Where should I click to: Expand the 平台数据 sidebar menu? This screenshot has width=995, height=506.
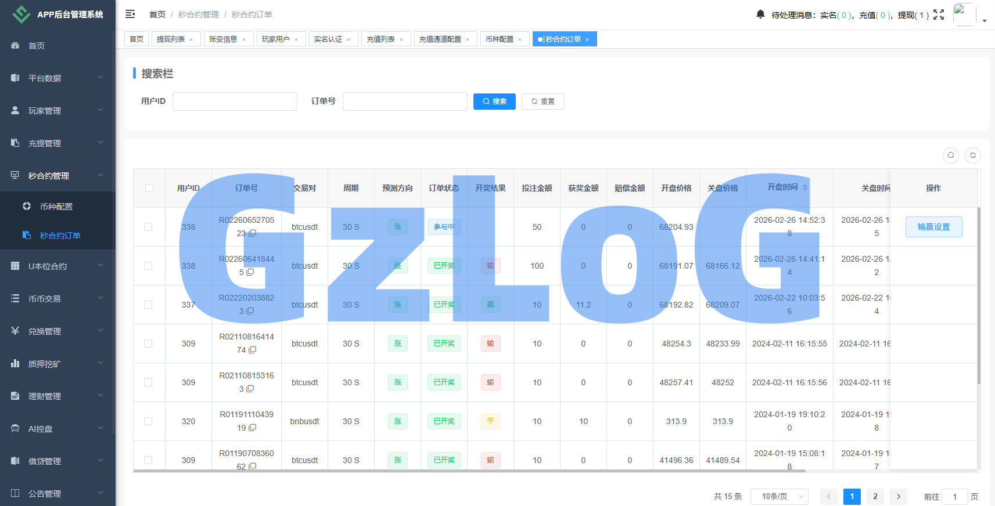(58, 78)
